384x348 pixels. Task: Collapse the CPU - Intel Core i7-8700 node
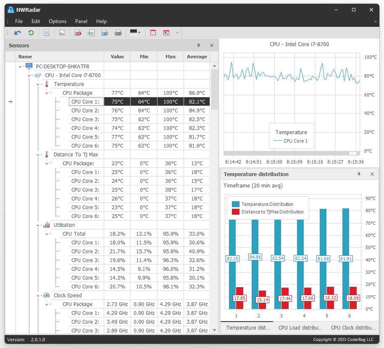(x=29, y=75)
